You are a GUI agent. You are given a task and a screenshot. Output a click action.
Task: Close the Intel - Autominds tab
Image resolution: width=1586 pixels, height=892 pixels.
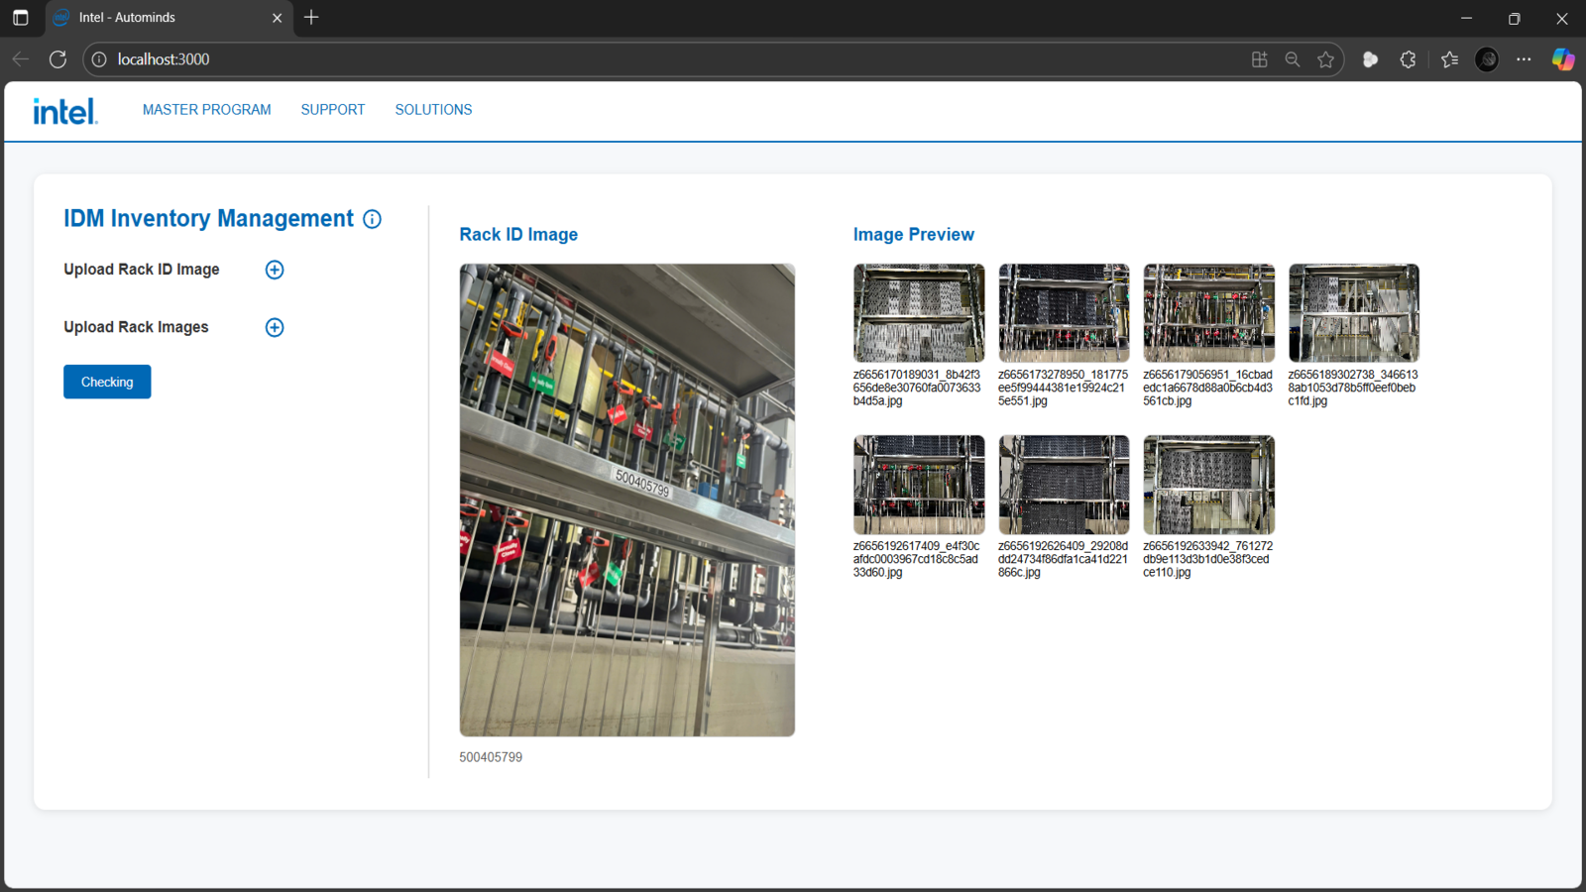277,18
